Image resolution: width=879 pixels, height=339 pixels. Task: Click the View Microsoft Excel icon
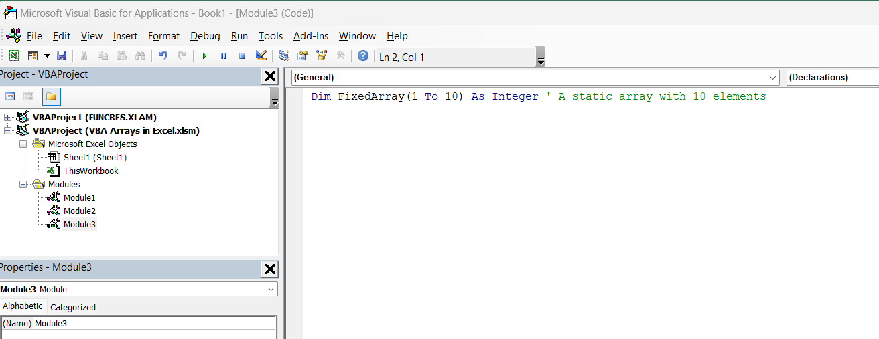14,56
